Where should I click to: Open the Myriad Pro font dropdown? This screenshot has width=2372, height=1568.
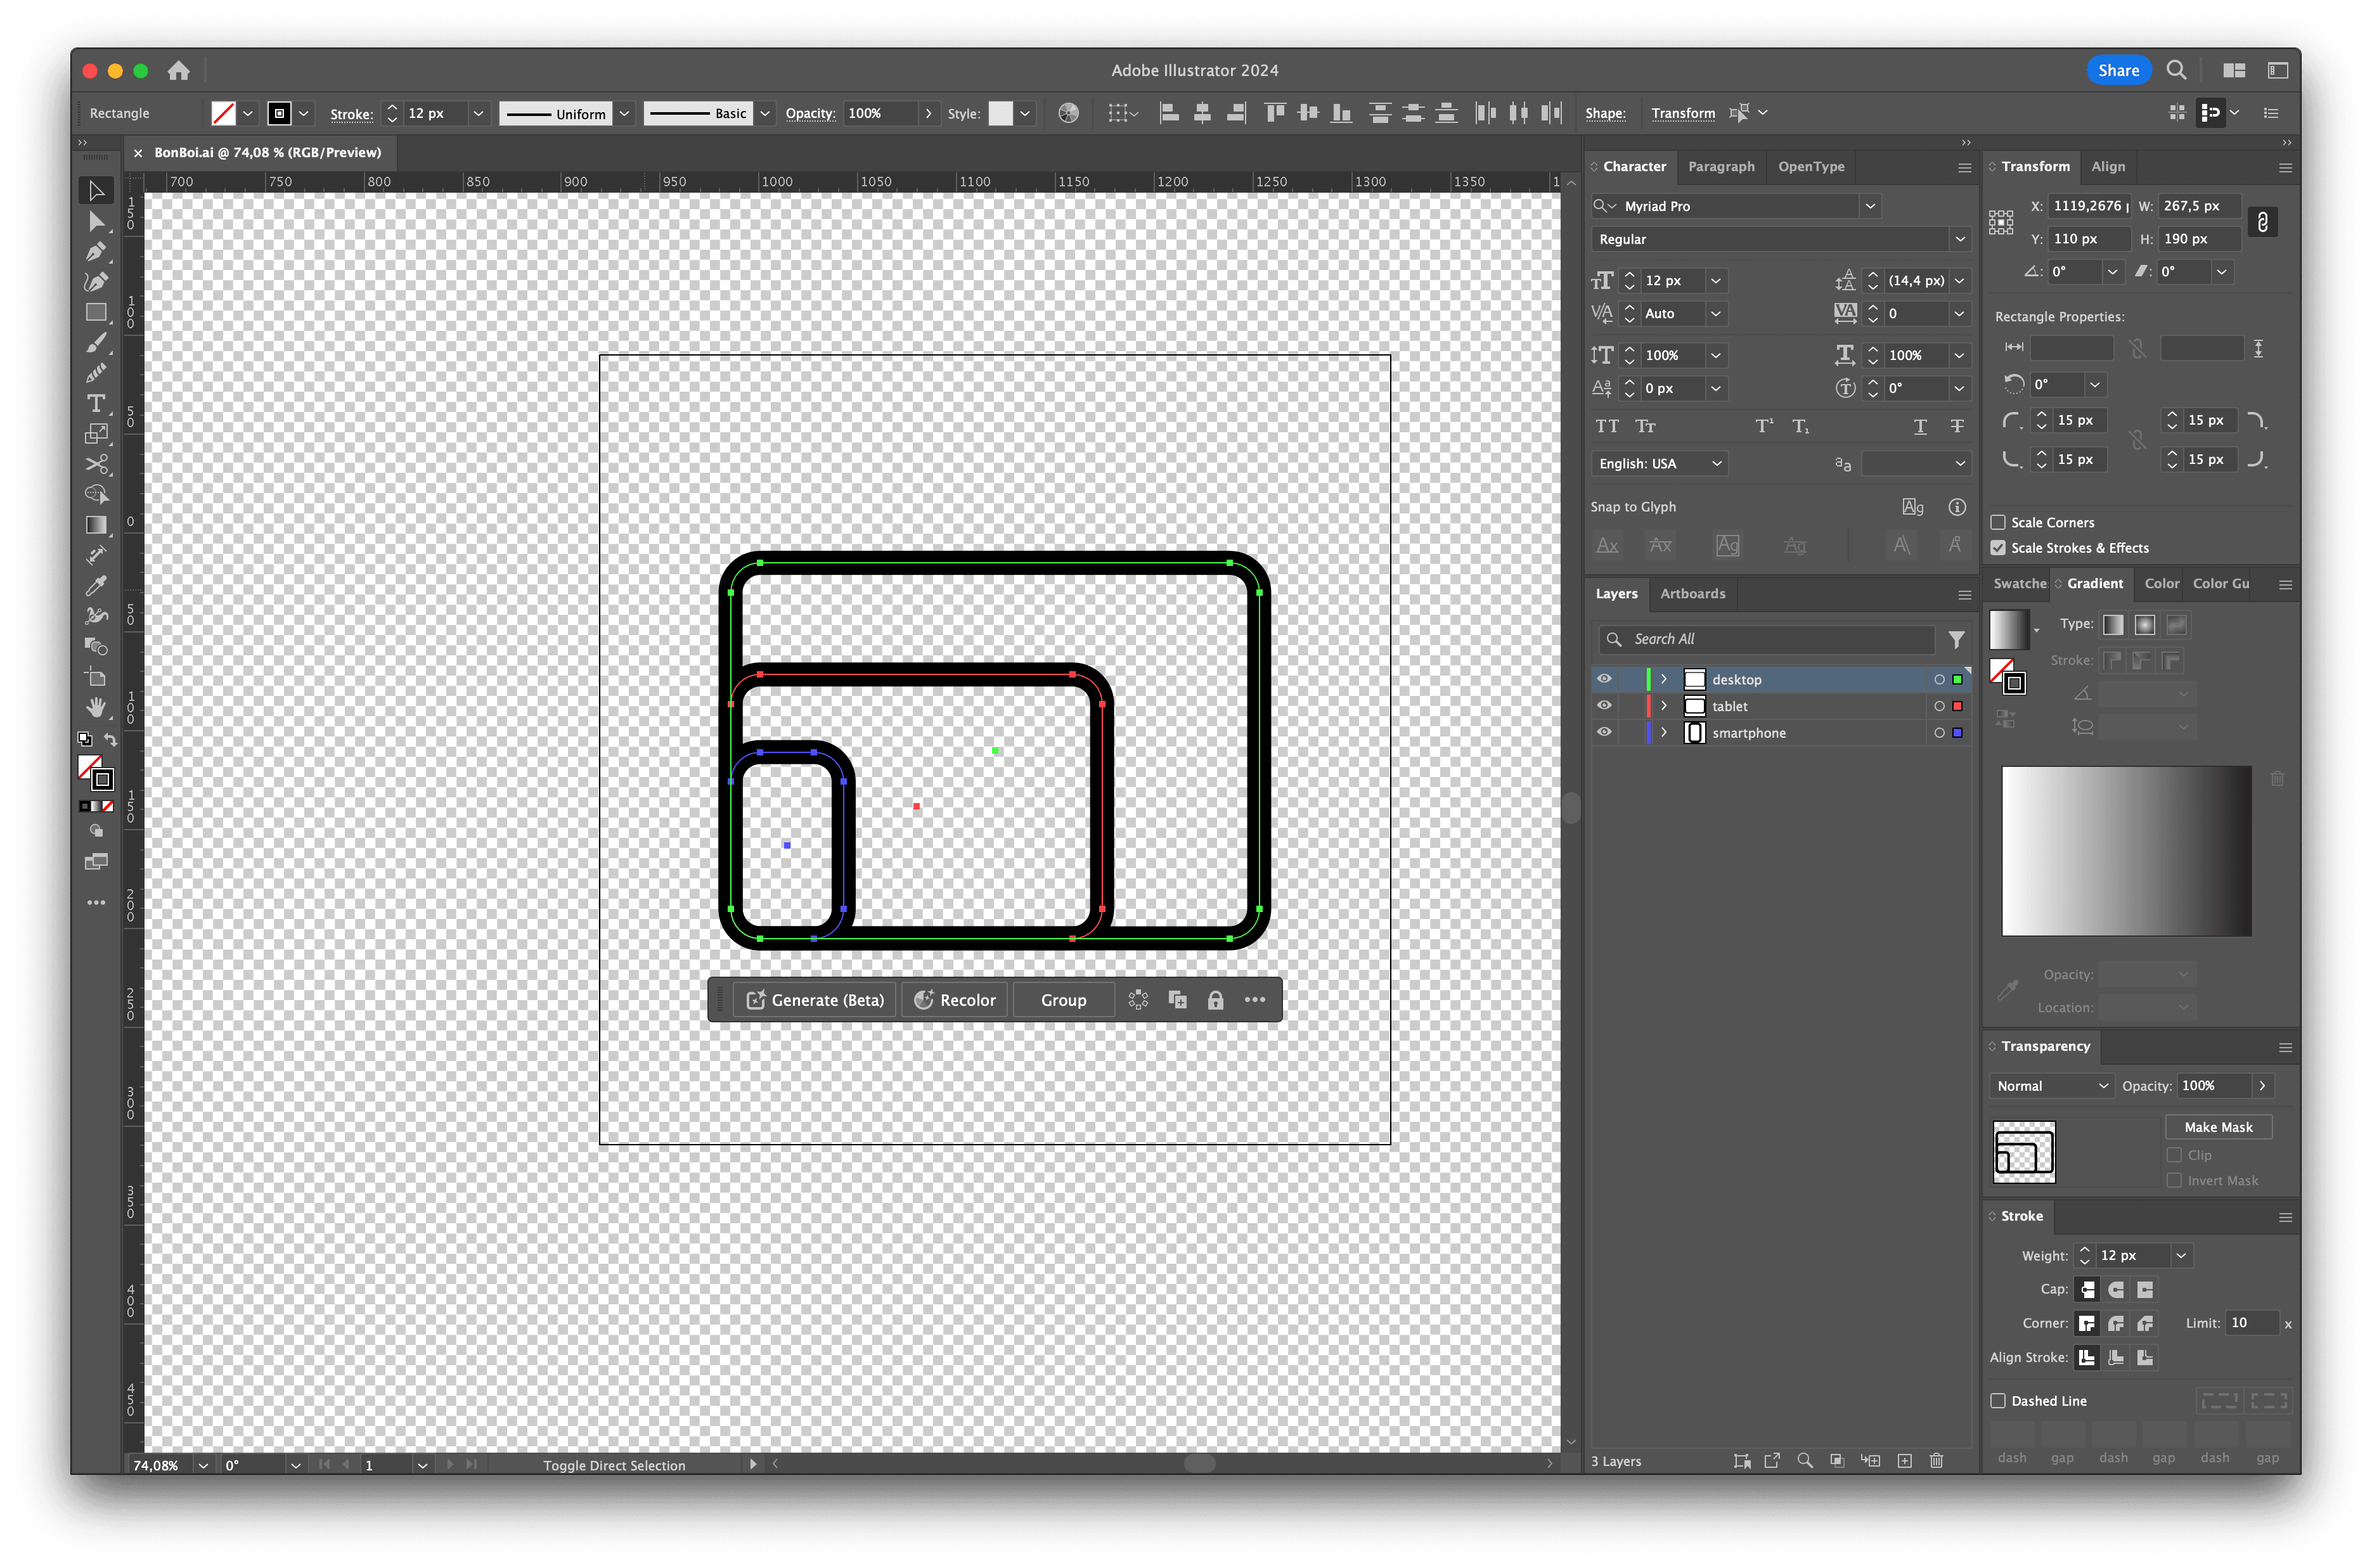pyautogui.click(x=1870, y=206)
